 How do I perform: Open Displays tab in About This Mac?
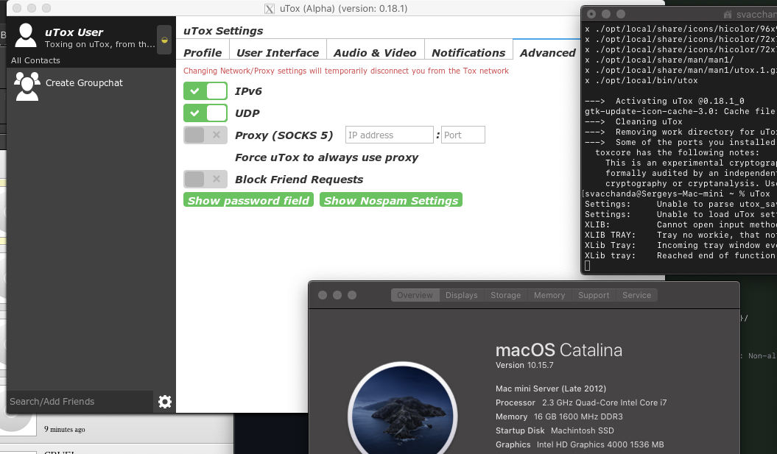tap(461, 295)
